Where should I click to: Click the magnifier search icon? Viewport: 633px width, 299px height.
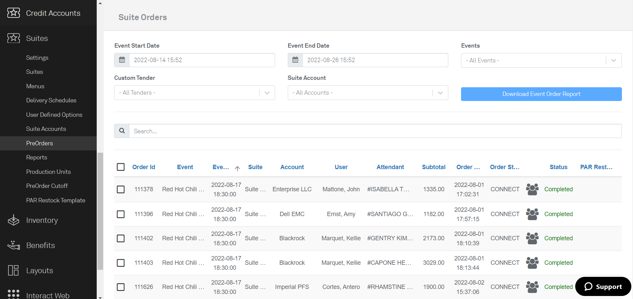(122, 131)
